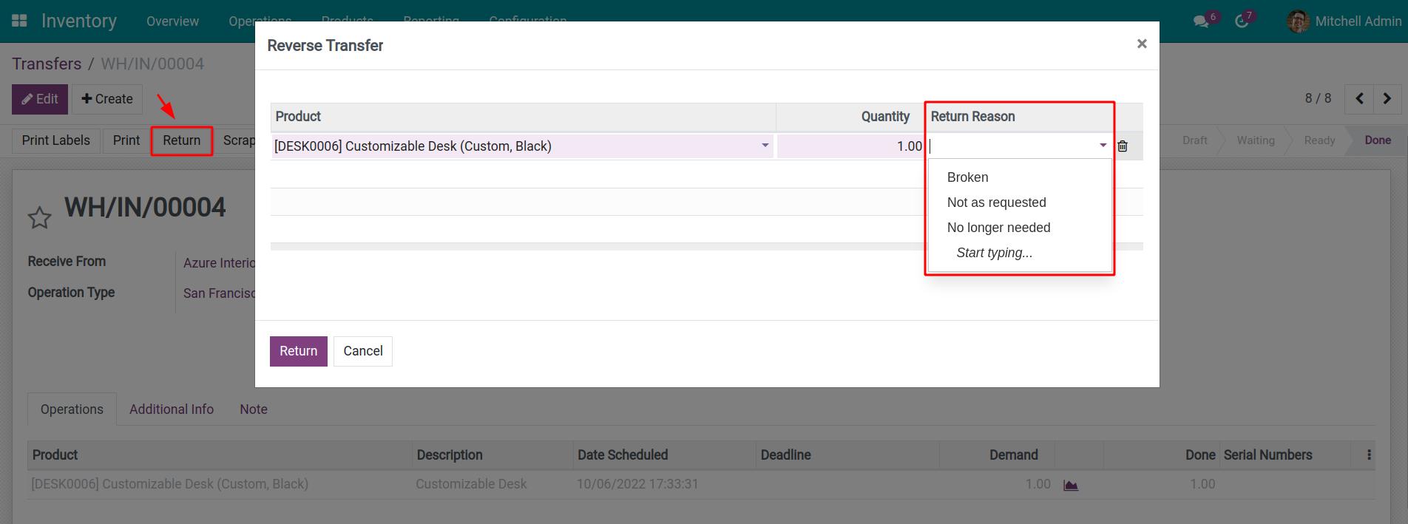Click Print Labels button
The image size is (1408, 524).
click(x=56, y=140)
